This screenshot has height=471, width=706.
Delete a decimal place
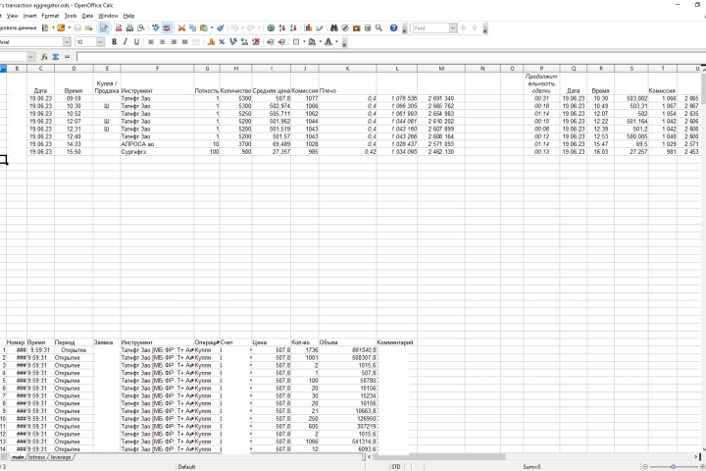click(256, 42)
